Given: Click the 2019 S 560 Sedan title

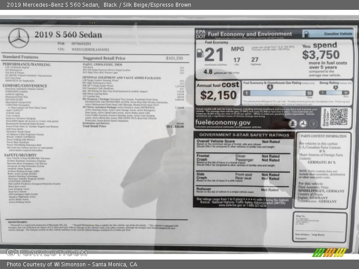Looking at the screenshot, I should point(68,35).
